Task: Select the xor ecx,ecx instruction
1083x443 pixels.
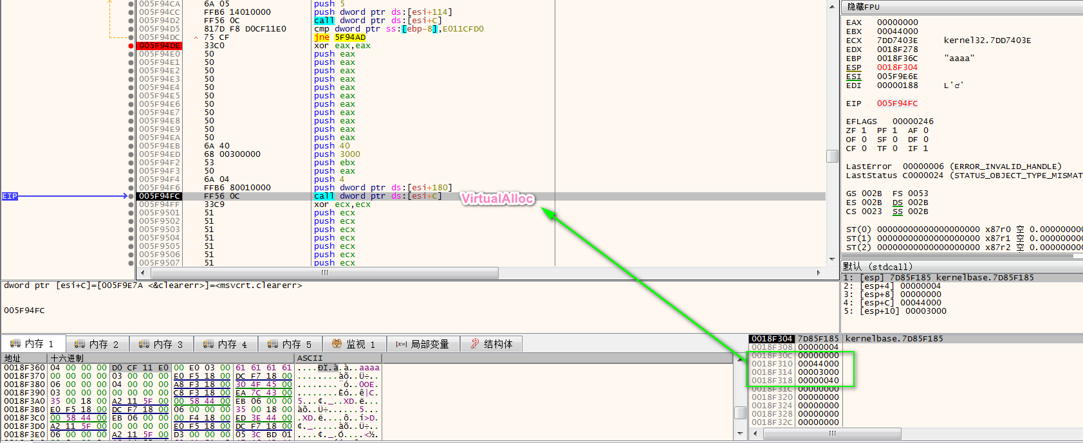Action: coord(342,204)
